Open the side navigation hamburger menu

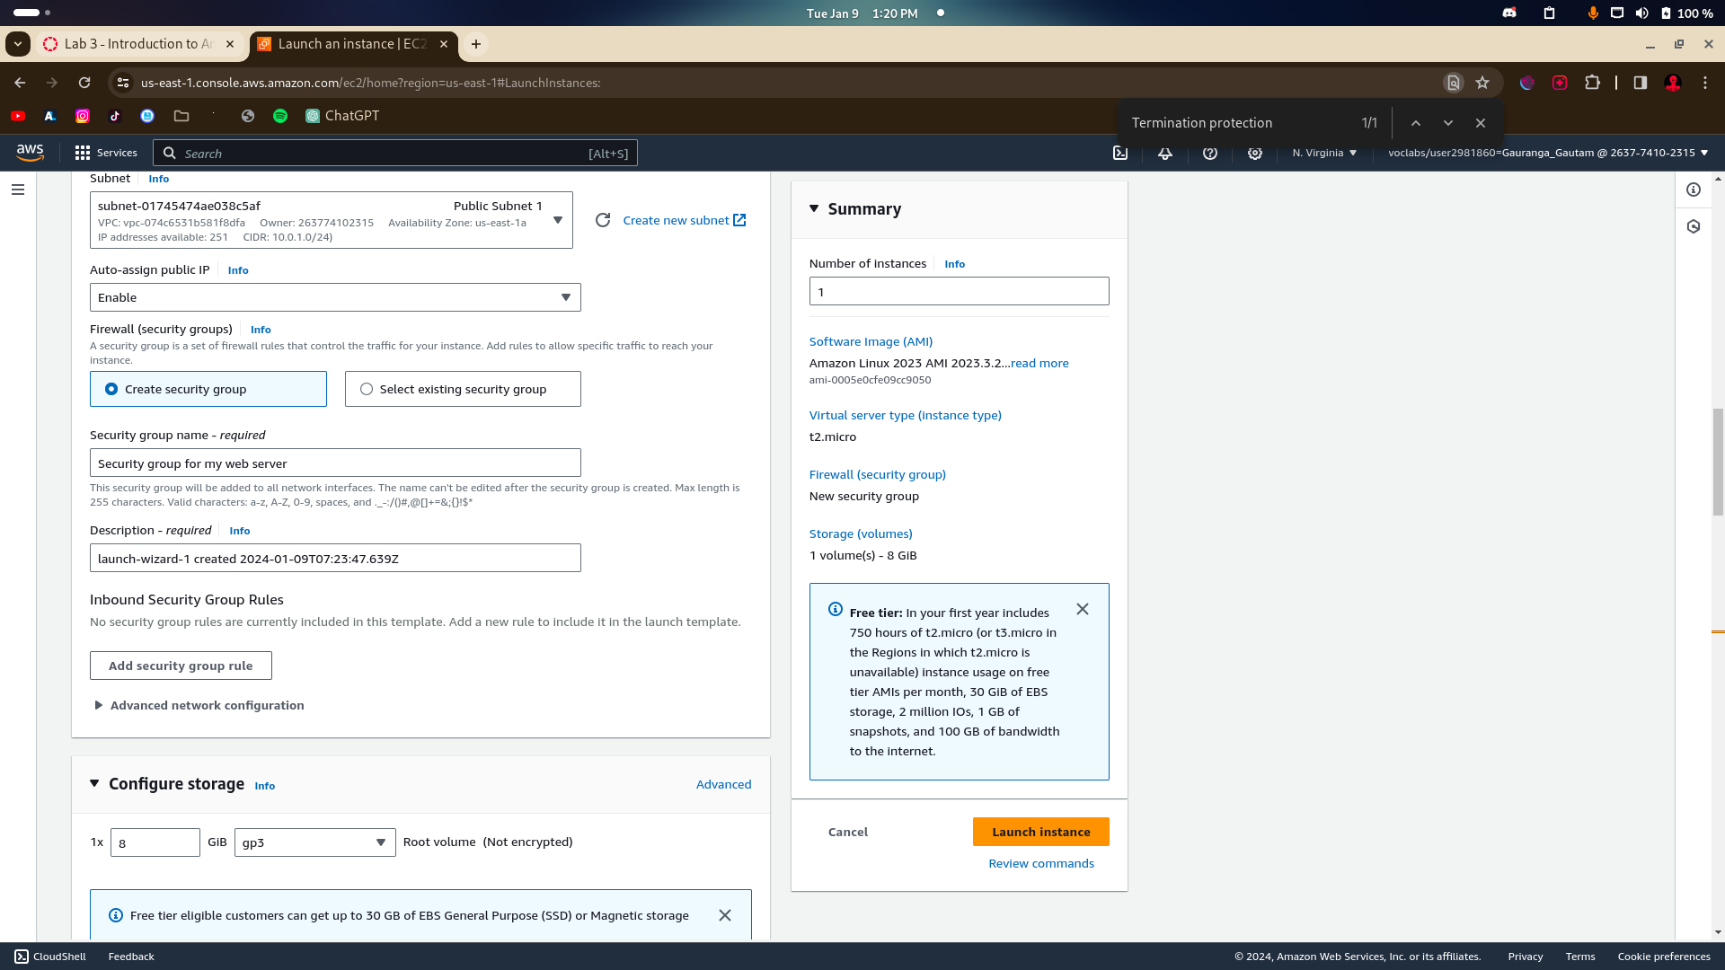pos(18,190)
